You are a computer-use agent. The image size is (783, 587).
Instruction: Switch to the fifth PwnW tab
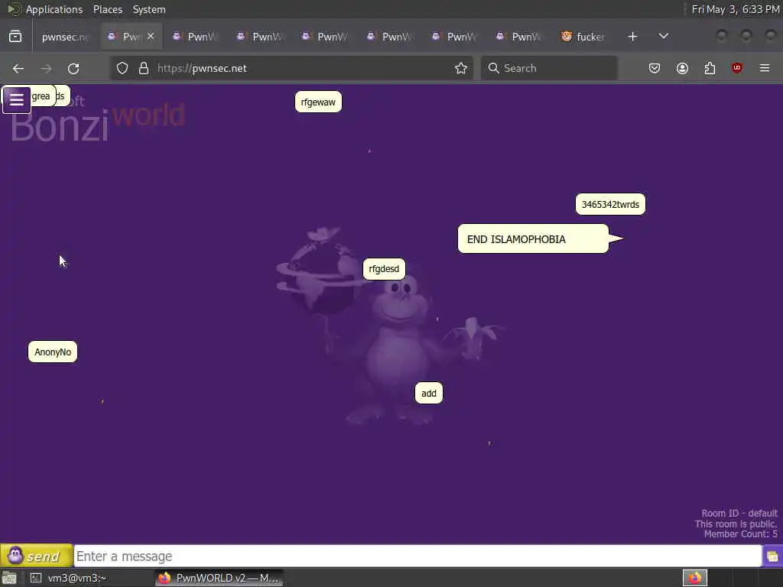pyautogui.click(x=390, y=37)
